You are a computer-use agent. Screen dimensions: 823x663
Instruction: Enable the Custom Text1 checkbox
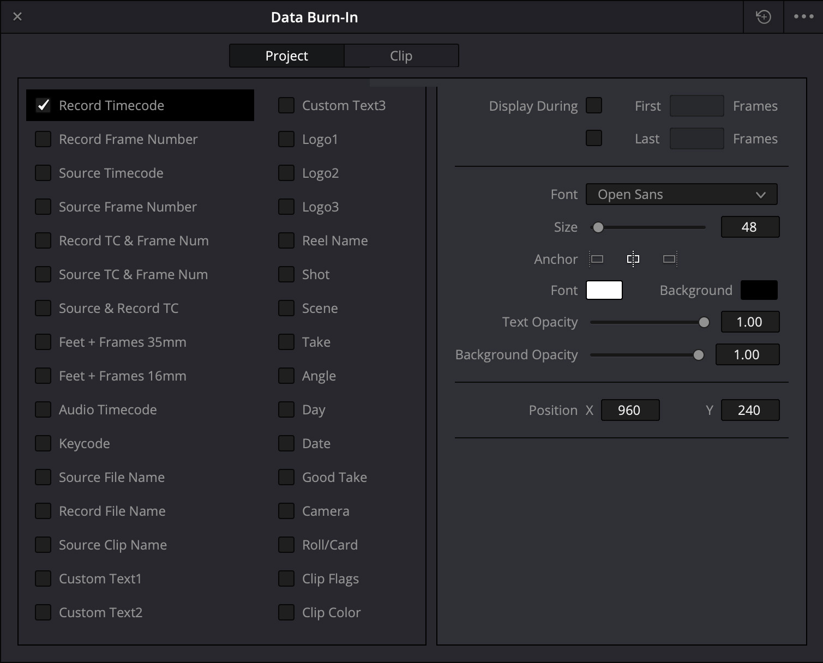pyautogui.click(x=43, y=578)
